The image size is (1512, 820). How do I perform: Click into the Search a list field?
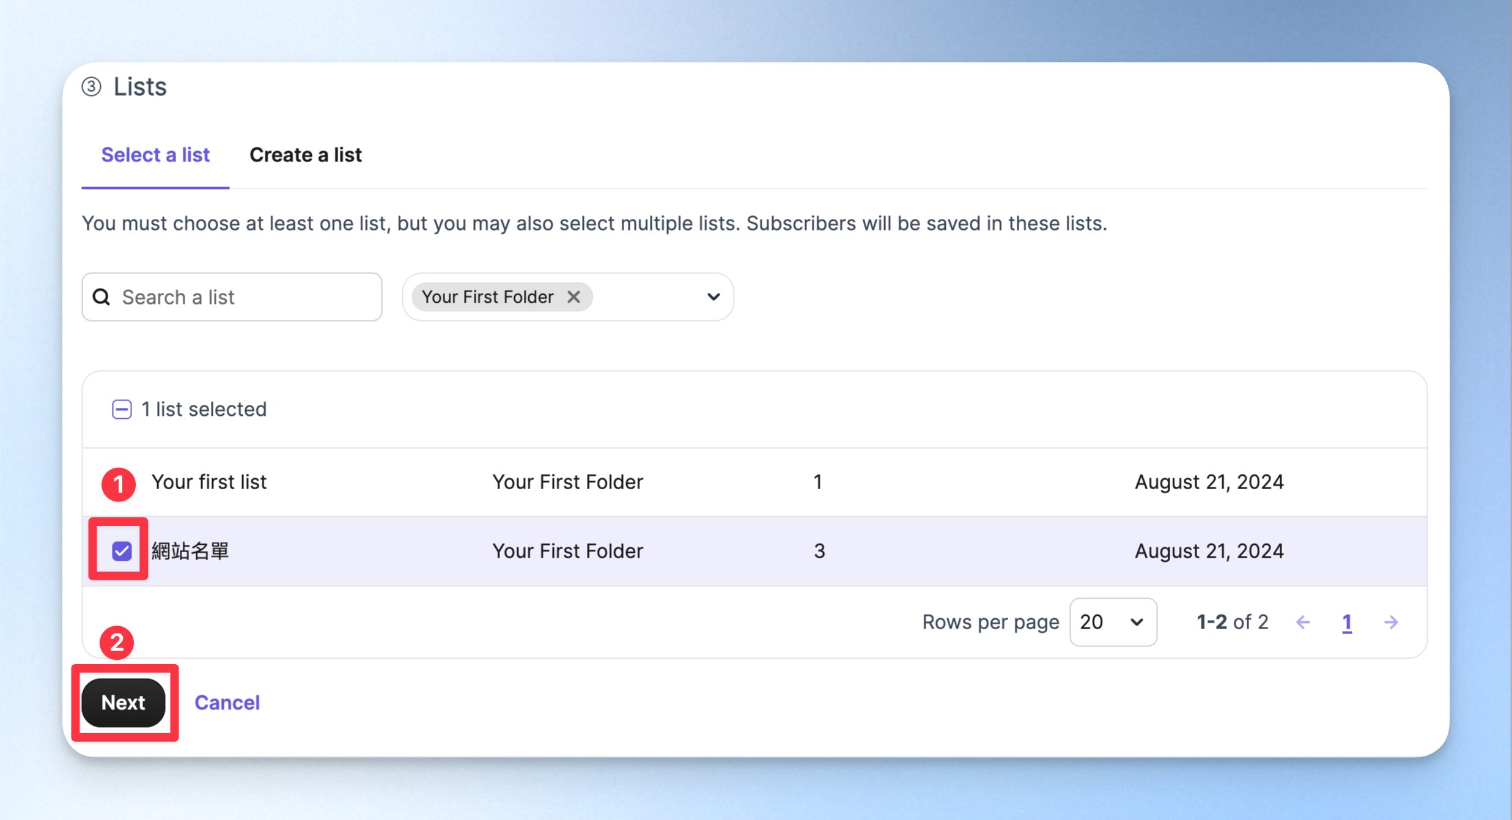click(x=232, y=297)
